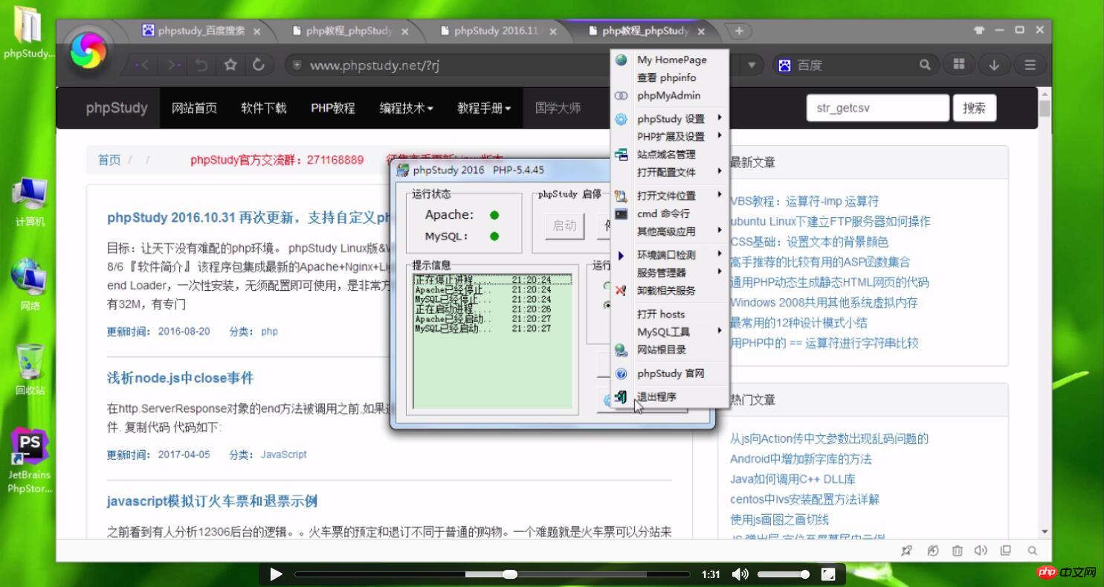Click the sound icon in browser status bar
Screen dimensions: 1104x587
(981, 551)
